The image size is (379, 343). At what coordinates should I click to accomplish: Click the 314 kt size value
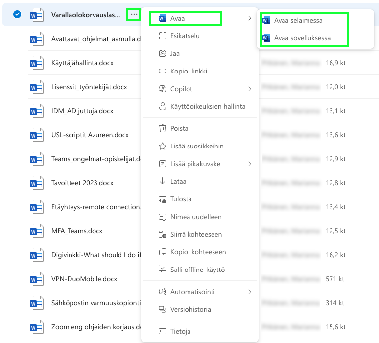point(335,303)
